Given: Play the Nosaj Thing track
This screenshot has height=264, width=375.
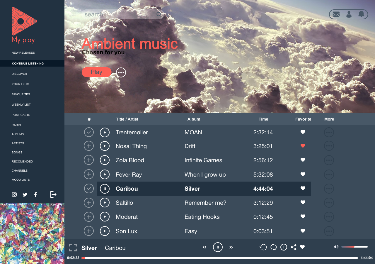Looking at the screenshot, I should 105,146.
